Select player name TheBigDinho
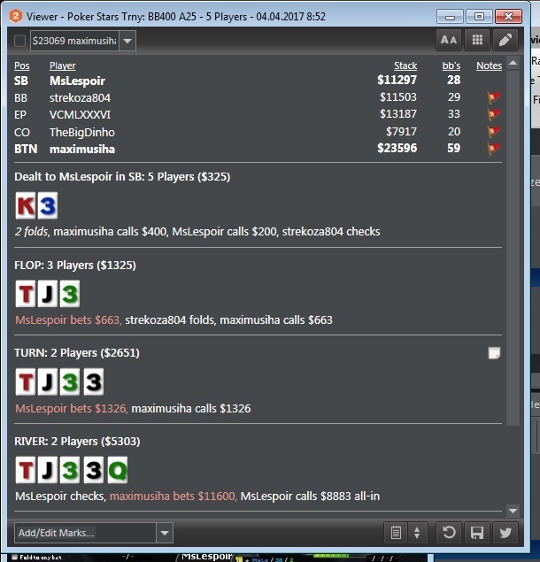Viewport: 540px width, 562px height. [x=82, y=132]
